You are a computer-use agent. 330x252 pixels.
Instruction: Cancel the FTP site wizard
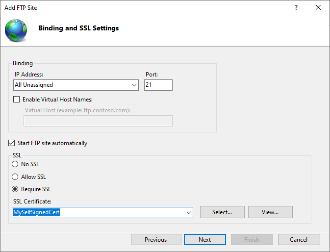coord(299,240)
